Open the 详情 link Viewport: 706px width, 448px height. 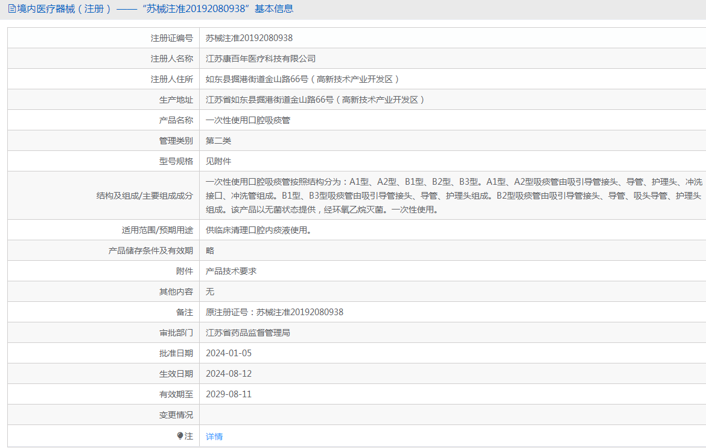click(x=214, y=437)
